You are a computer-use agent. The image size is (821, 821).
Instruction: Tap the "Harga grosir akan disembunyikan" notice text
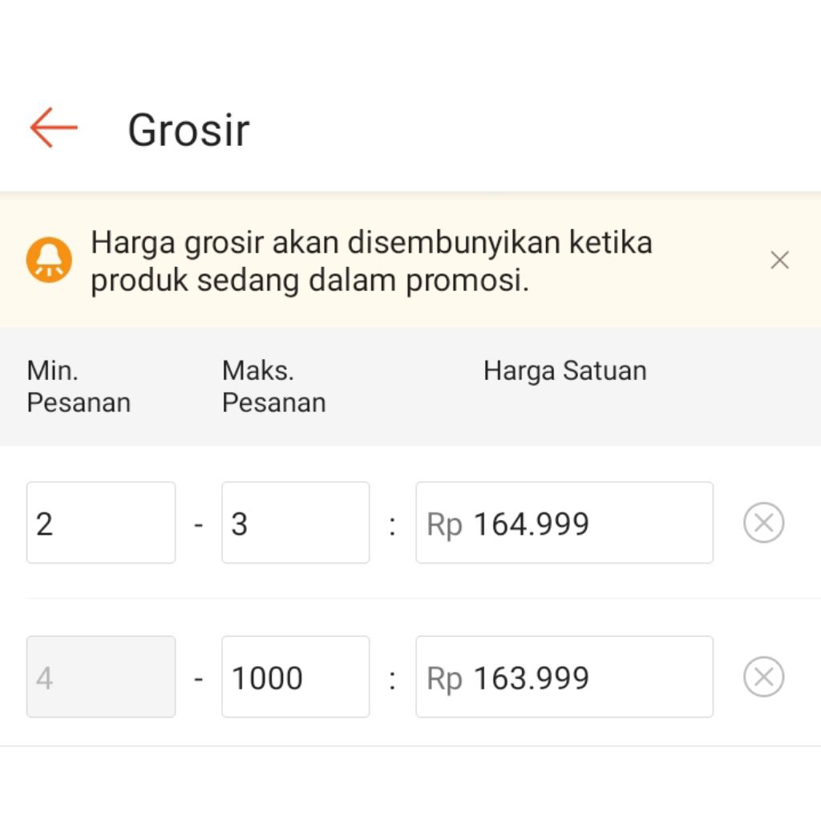371,261
